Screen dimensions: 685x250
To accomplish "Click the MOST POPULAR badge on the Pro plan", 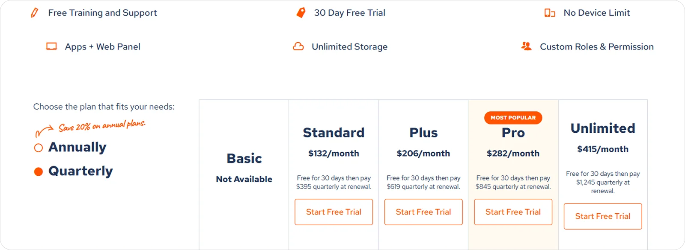I will click(x=512, y=118).
